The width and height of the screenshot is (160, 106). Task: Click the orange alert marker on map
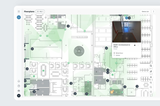(x=112, y=92)
